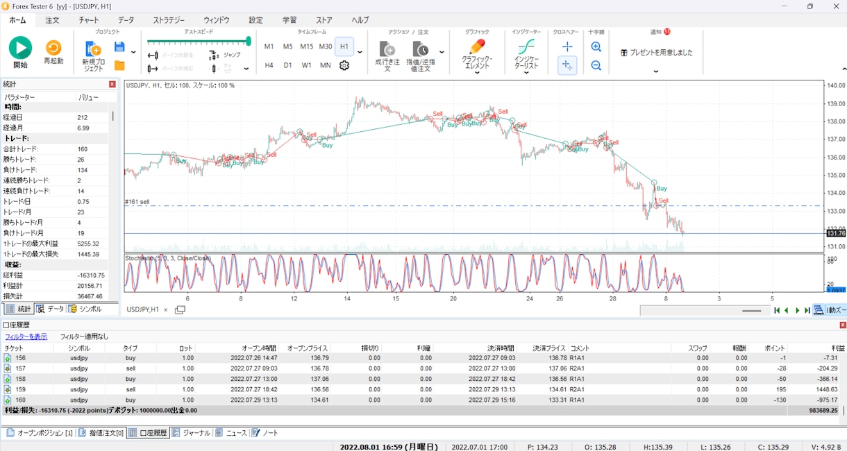Click the フィルターを表示 link
This screenshot has height=451, width=847.
point(26,337)
